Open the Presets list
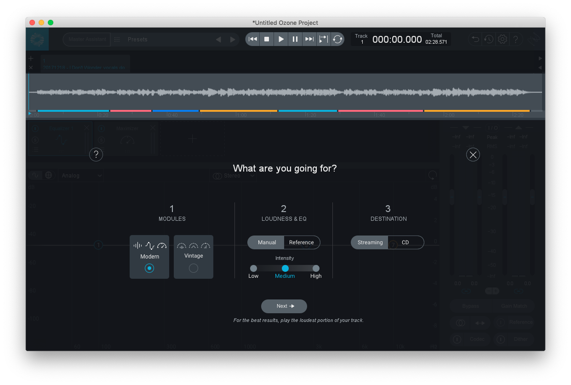 [x=137, y=40]
